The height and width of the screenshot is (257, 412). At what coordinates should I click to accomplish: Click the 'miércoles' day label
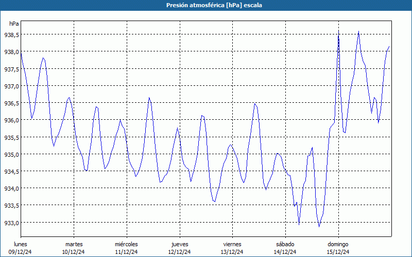(126, 244)
